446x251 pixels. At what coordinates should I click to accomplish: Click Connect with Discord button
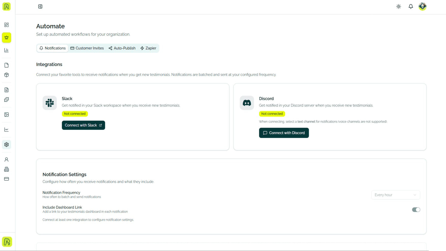(284, 133)
